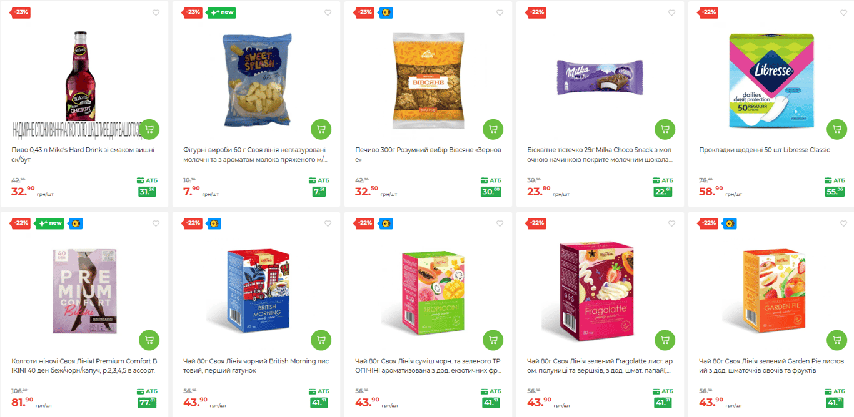Click the -23% discount badge on beer card
Viewport: 854px width, 417px height.
21,12
